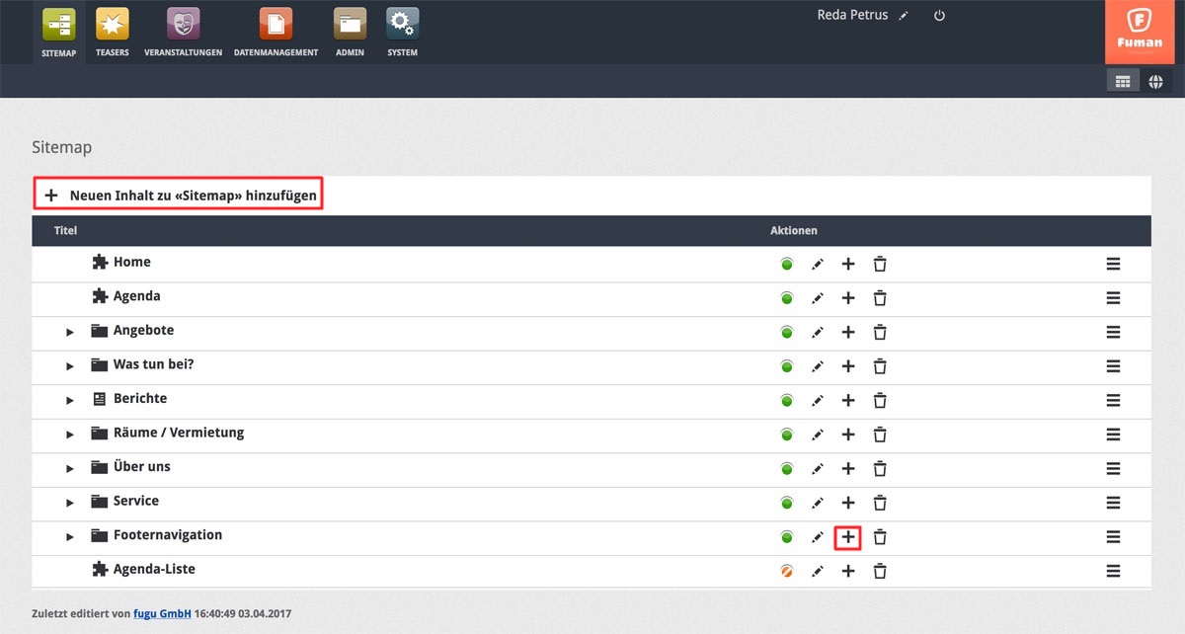Open the Datenmanagement menu item
Viewport: 1185px width, 634px height.
click(x=276, y=24)
